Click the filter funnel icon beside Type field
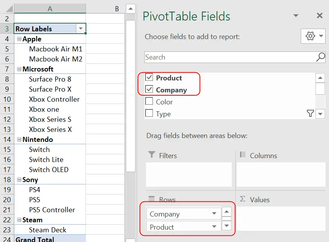Viewport: 329px width, 242px height. pos(310,113)
